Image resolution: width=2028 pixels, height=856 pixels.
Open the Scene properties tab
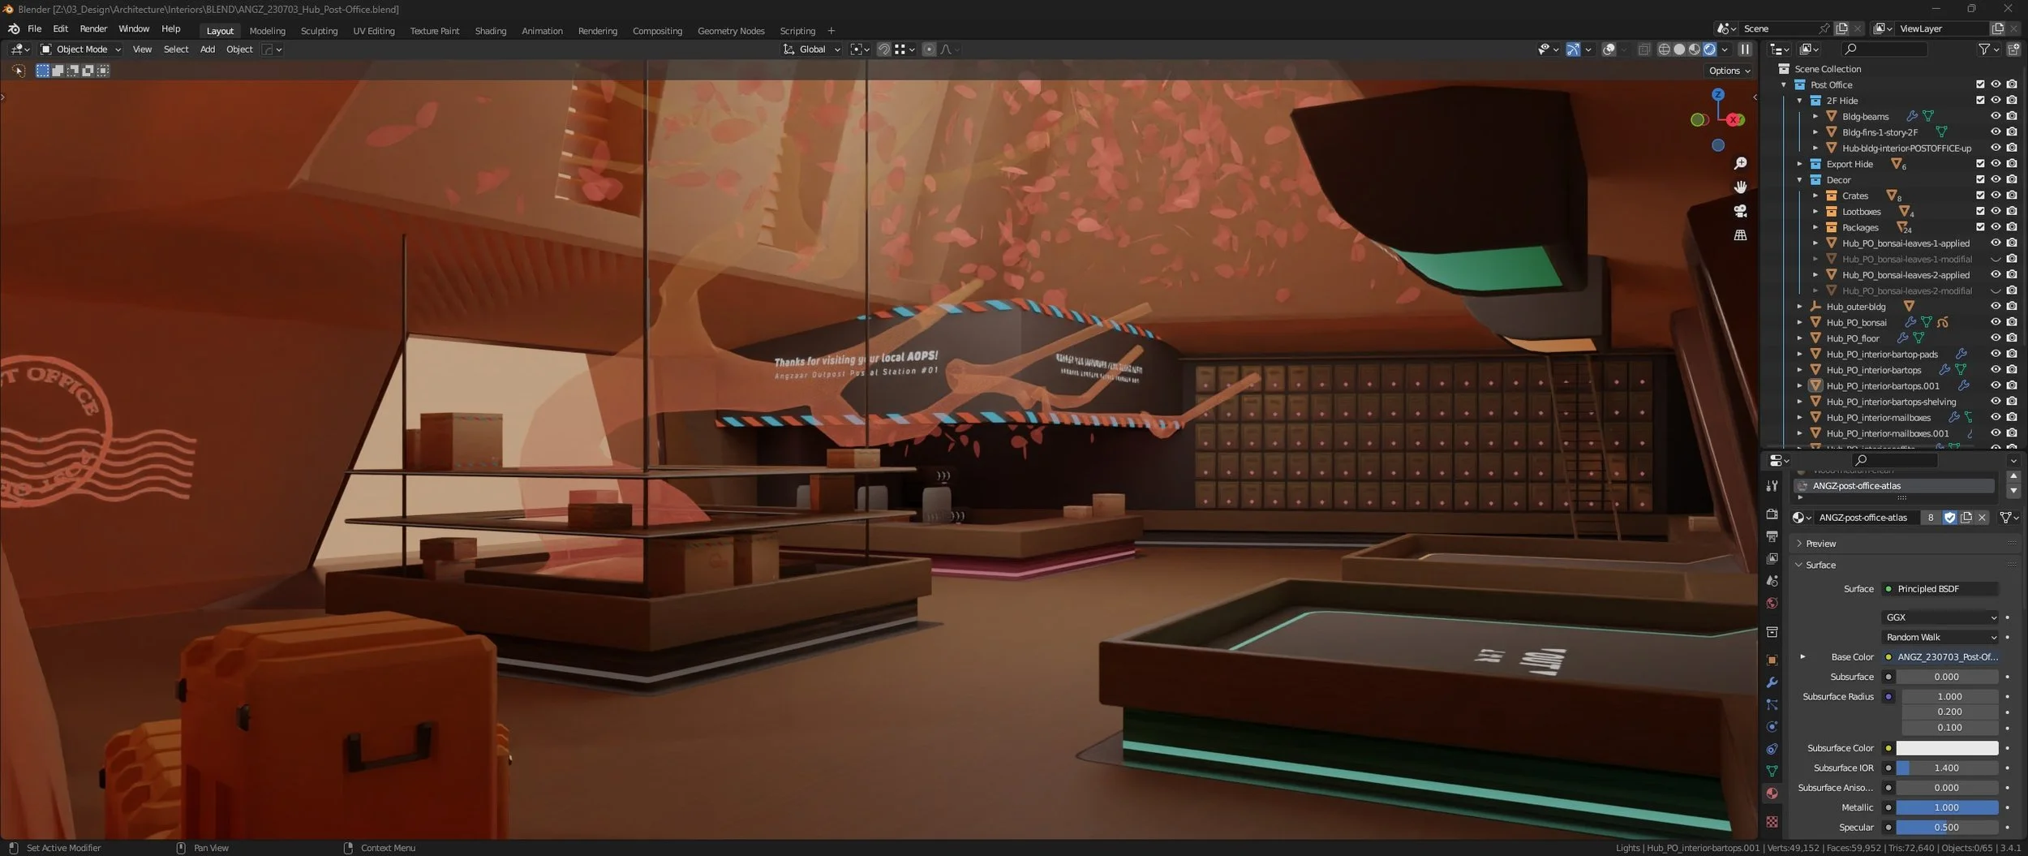(x=1772, y=581)
